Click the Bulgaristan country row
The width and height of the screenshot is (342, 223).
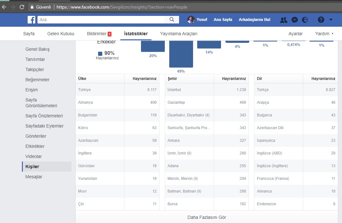point(117,115)
